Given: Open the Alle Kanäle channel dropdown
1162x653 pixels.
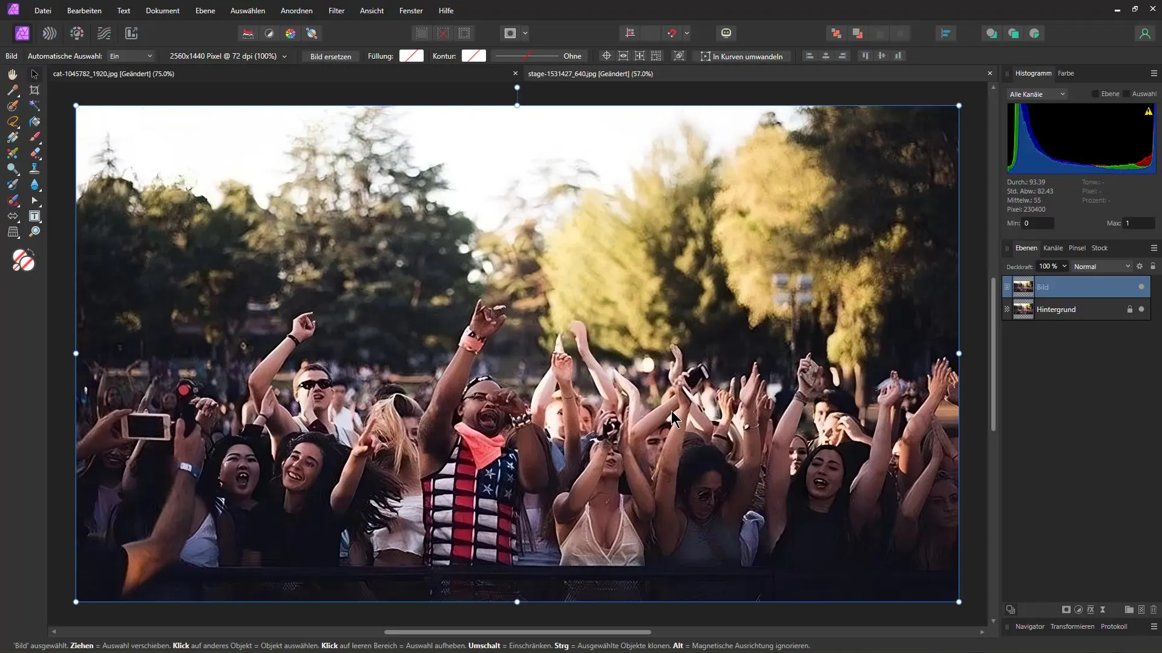Looking at the screenshot, I should [x=1037, y=94].
